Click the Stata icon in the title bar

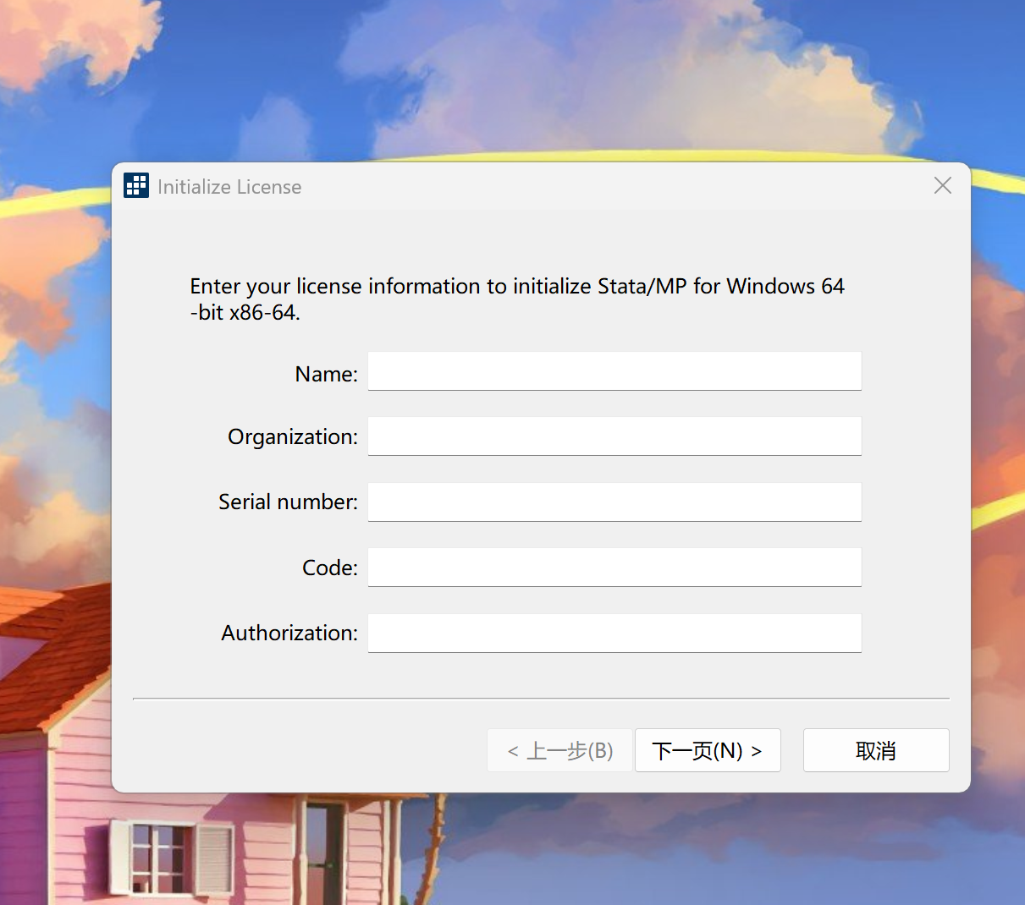pyautogui.click(x=136, y=185)
